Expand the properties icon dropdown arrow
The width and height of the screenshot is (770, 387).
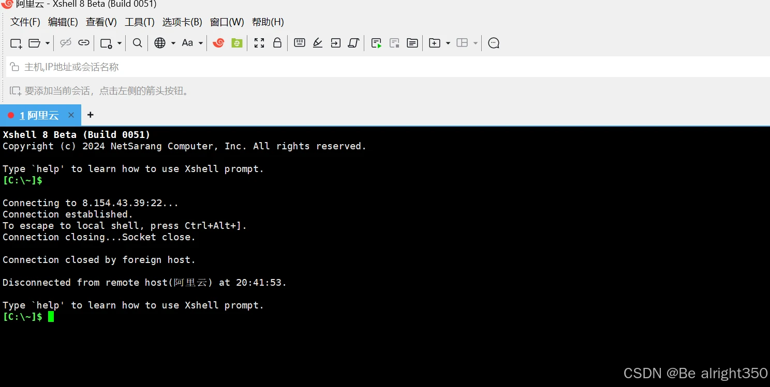[119, 43]
